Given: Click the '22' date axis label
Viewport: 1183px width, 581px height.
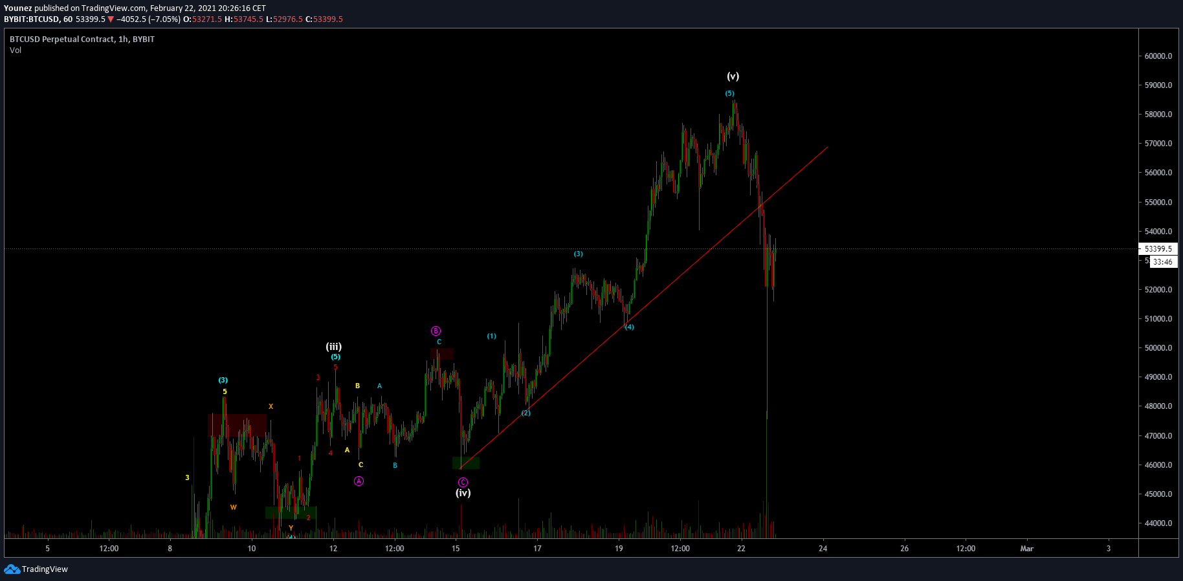Looking at the screenshot, I should point(741,549).
